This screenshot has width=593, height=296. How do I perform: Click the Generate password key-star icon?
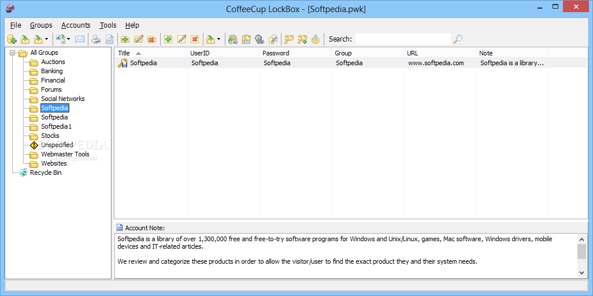(x=302, y=39)
